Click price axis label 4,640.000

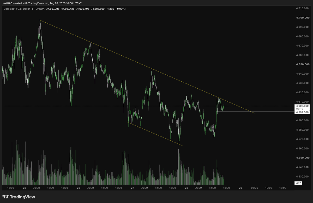coord(303,74)
